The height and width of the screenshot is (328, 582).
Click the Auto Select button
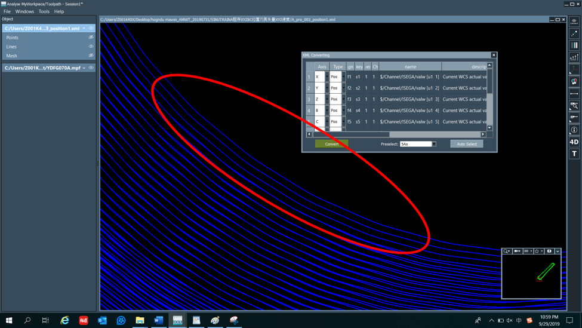pos(467,144)
